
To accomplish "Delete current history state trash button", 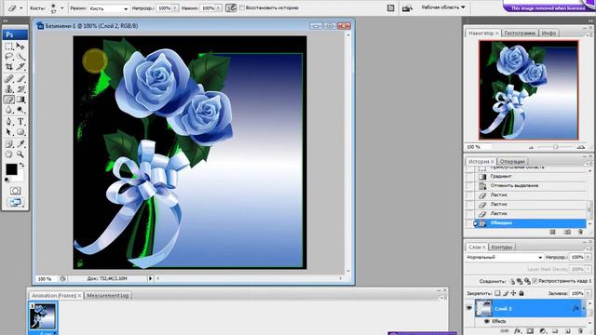I will coord(580,232).
